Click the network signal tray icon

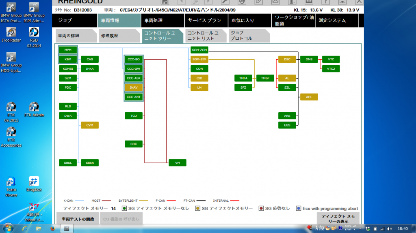(x=382, y=229)
